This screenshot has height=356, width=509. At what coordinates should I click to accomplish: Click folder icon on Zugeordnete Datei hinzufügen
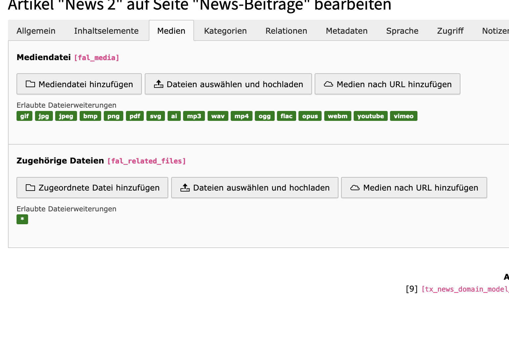coord(30,188)
